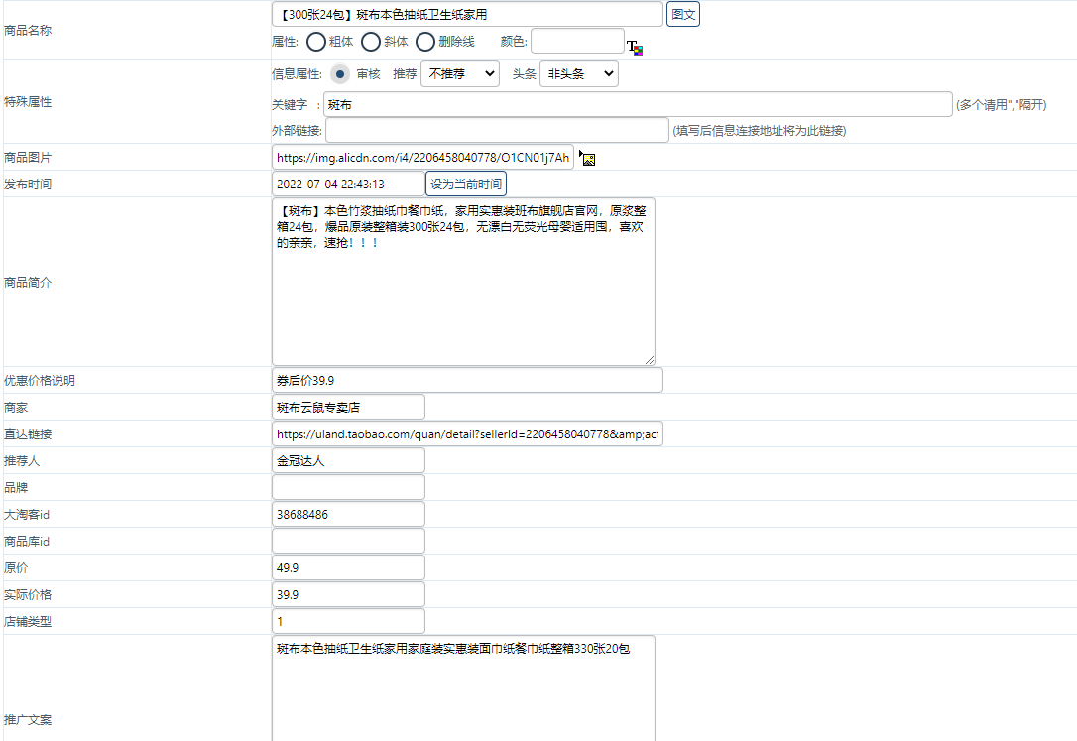
Task: Click the 设为当前时间 button
Action: pyautogui.click(x=466, y=185)
